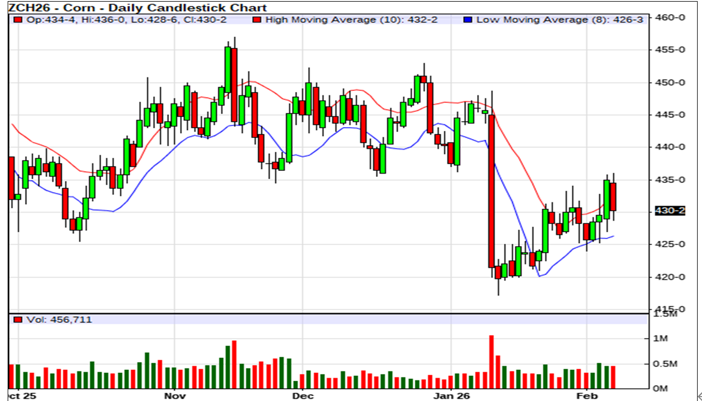
Task: Click the long red candlestick of the January plunge
Action: pos(491,192)
